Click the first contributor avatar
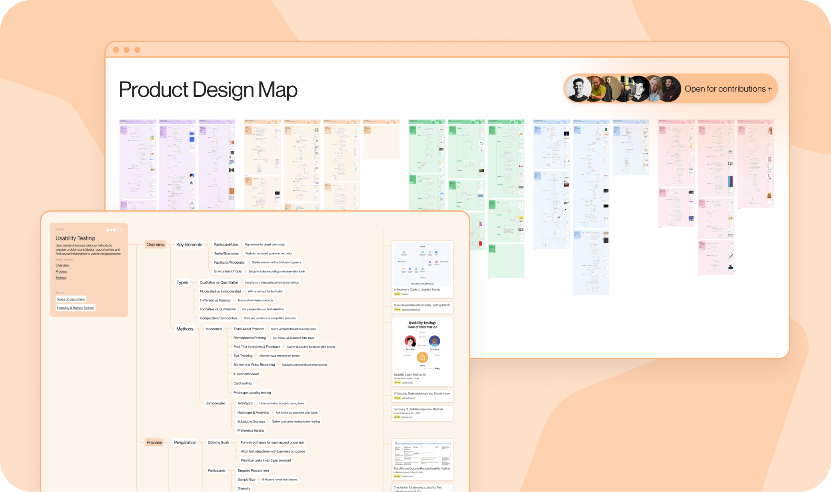The height and width of the screenshot is (492, 831). tap(578, 88)
